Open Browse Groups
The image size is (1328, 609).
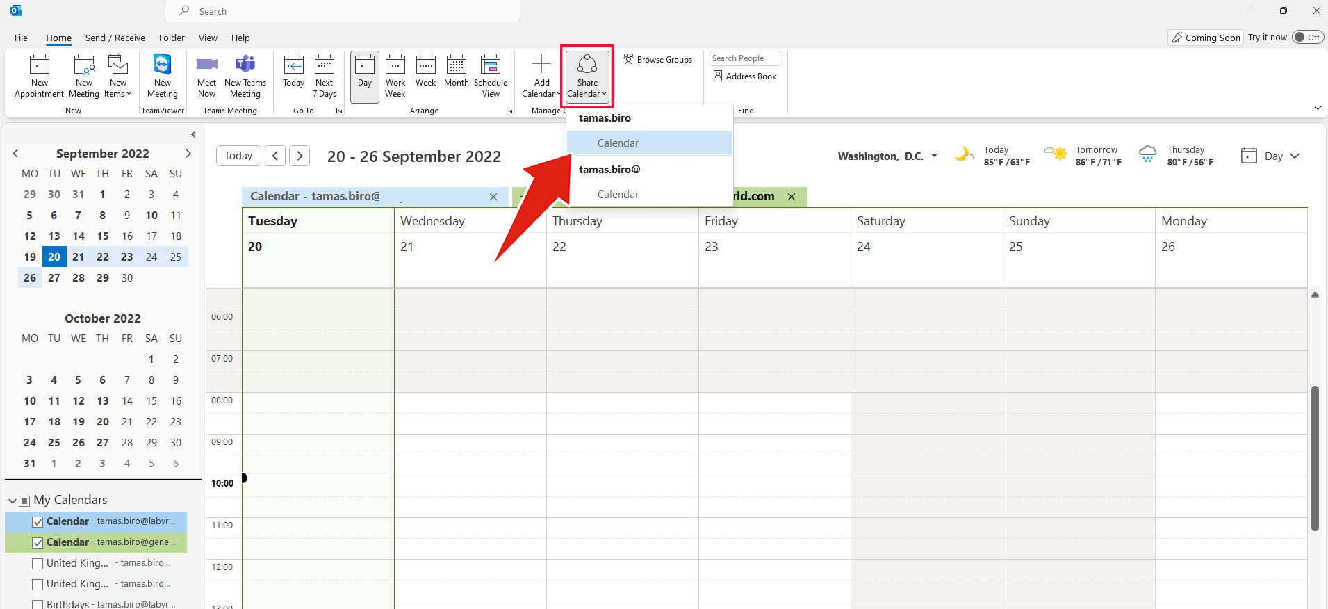[x=657, y=59]
